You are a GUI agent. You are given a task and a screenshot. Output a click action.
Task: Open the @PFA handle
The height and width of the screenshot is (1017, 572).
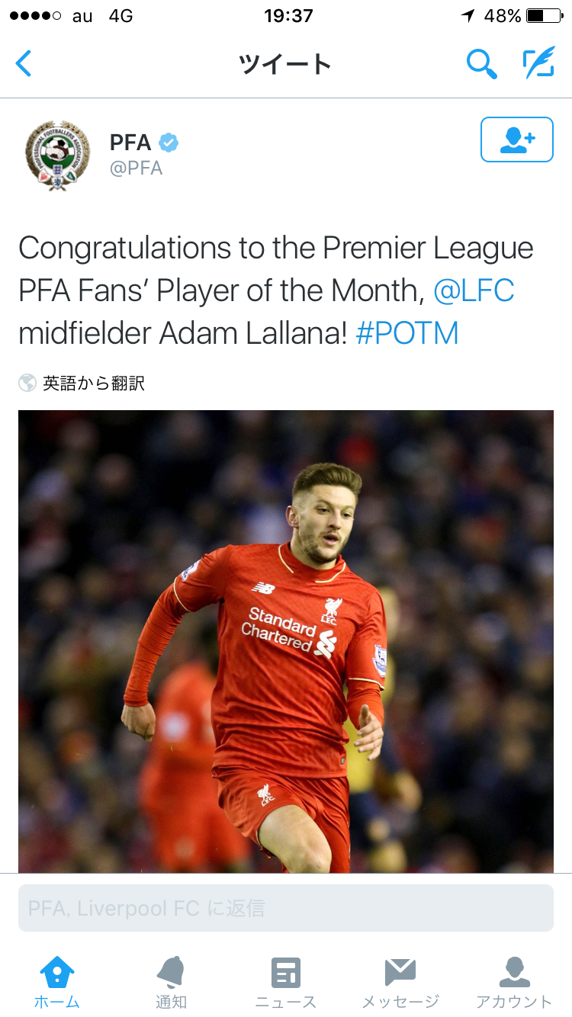(137, 168)
